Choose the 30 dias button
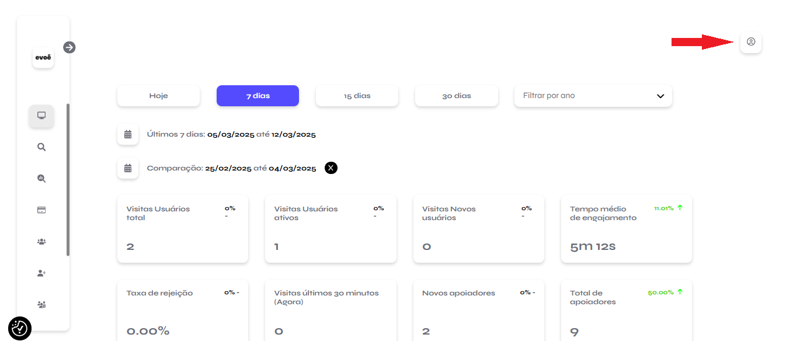This screenshot has width=793, height=341. 457,96
